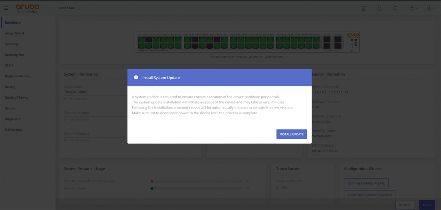Click the Dashboard page title in header
This screenshot has width=441, height=210.
[x=67, y=8]
